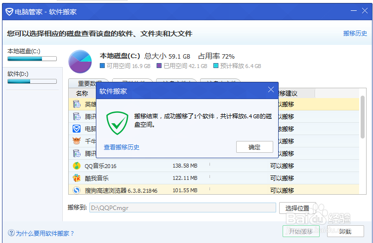Click the C: disk usage pie chart

click(80, 61)
